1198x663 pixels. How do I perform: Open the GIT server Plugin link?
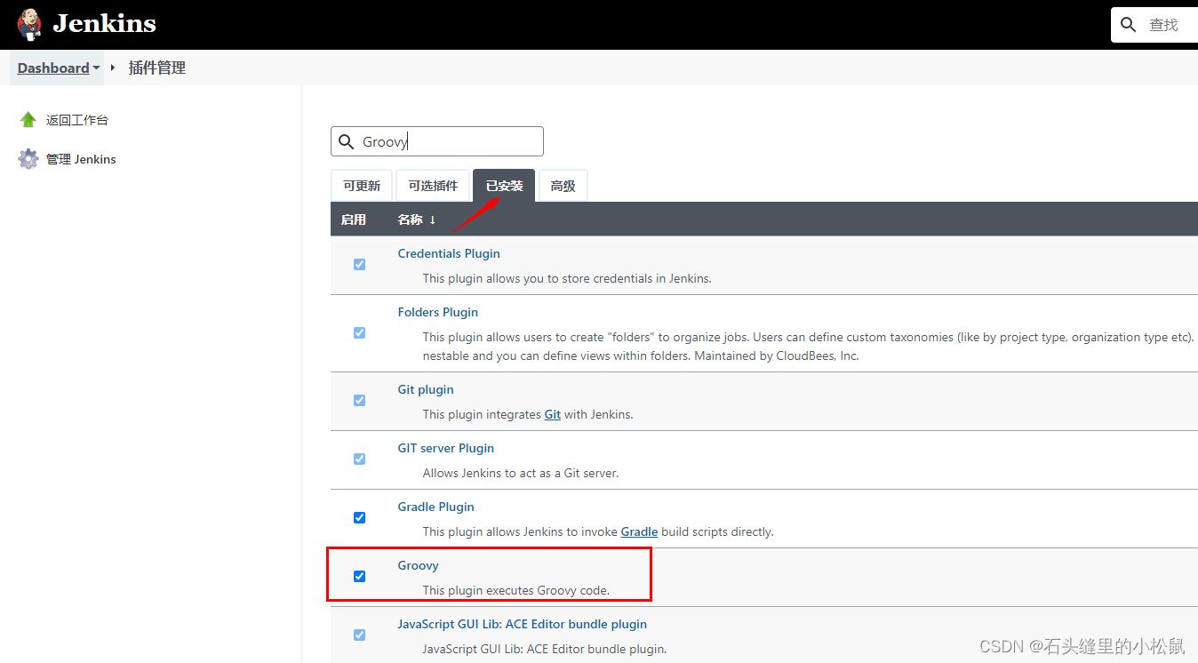(445, 448)
